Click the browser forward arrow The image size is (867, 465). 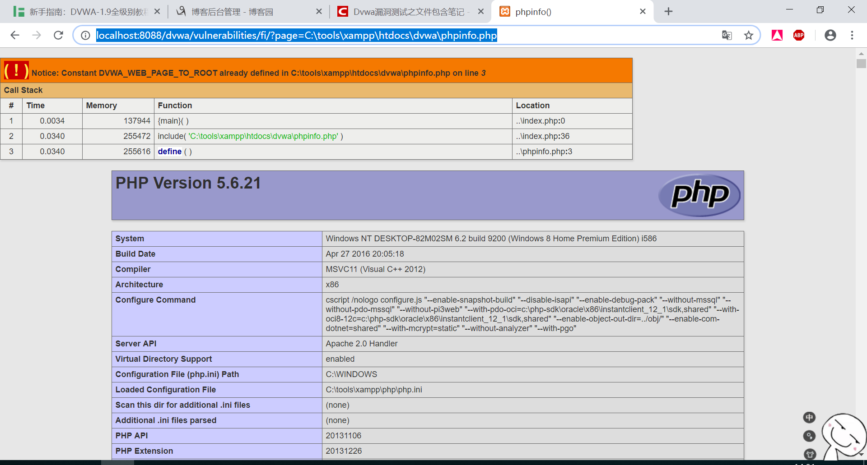(x=37, y=35)
